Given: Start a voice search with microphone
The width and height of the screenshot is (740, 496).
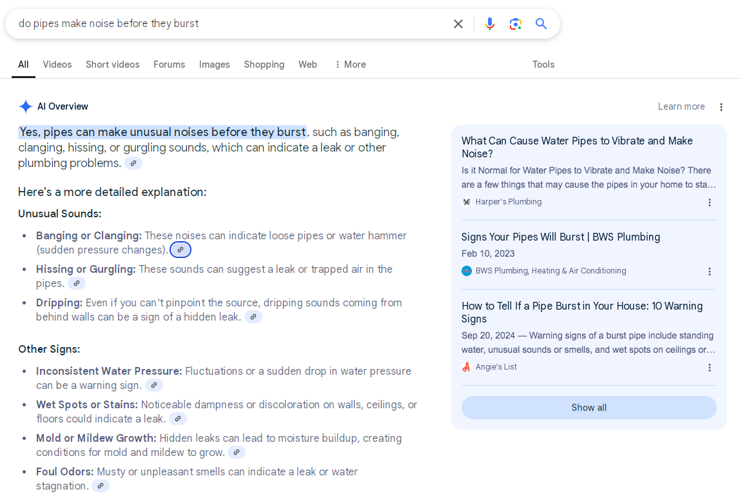Looking at the screenshot, I should [490, 24].
